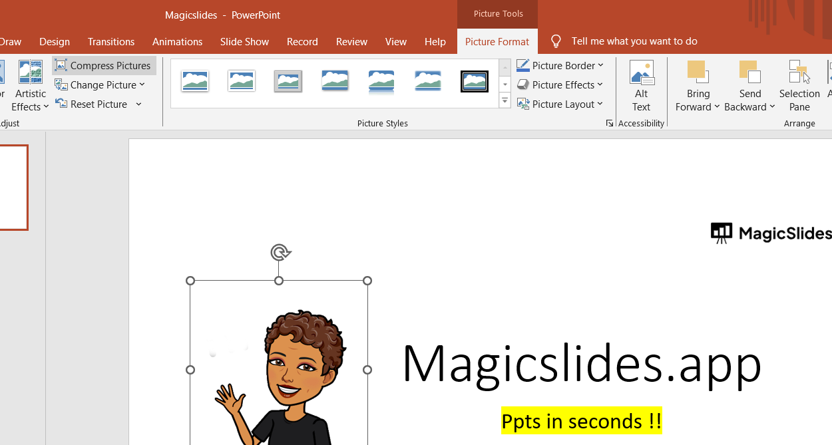832x445 pixels.
Task: Click the Alt Text icon
Action: click(642, 73)
